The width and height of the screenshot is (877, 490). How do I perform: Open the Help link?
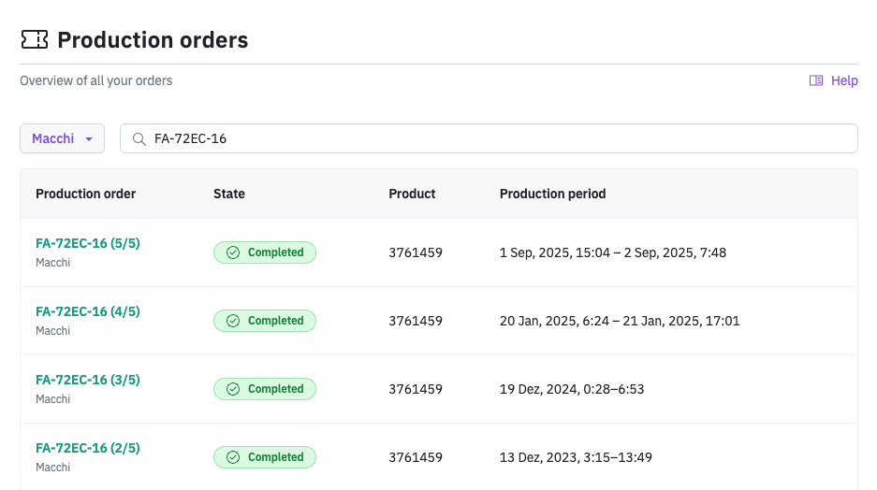pos(844,80)
